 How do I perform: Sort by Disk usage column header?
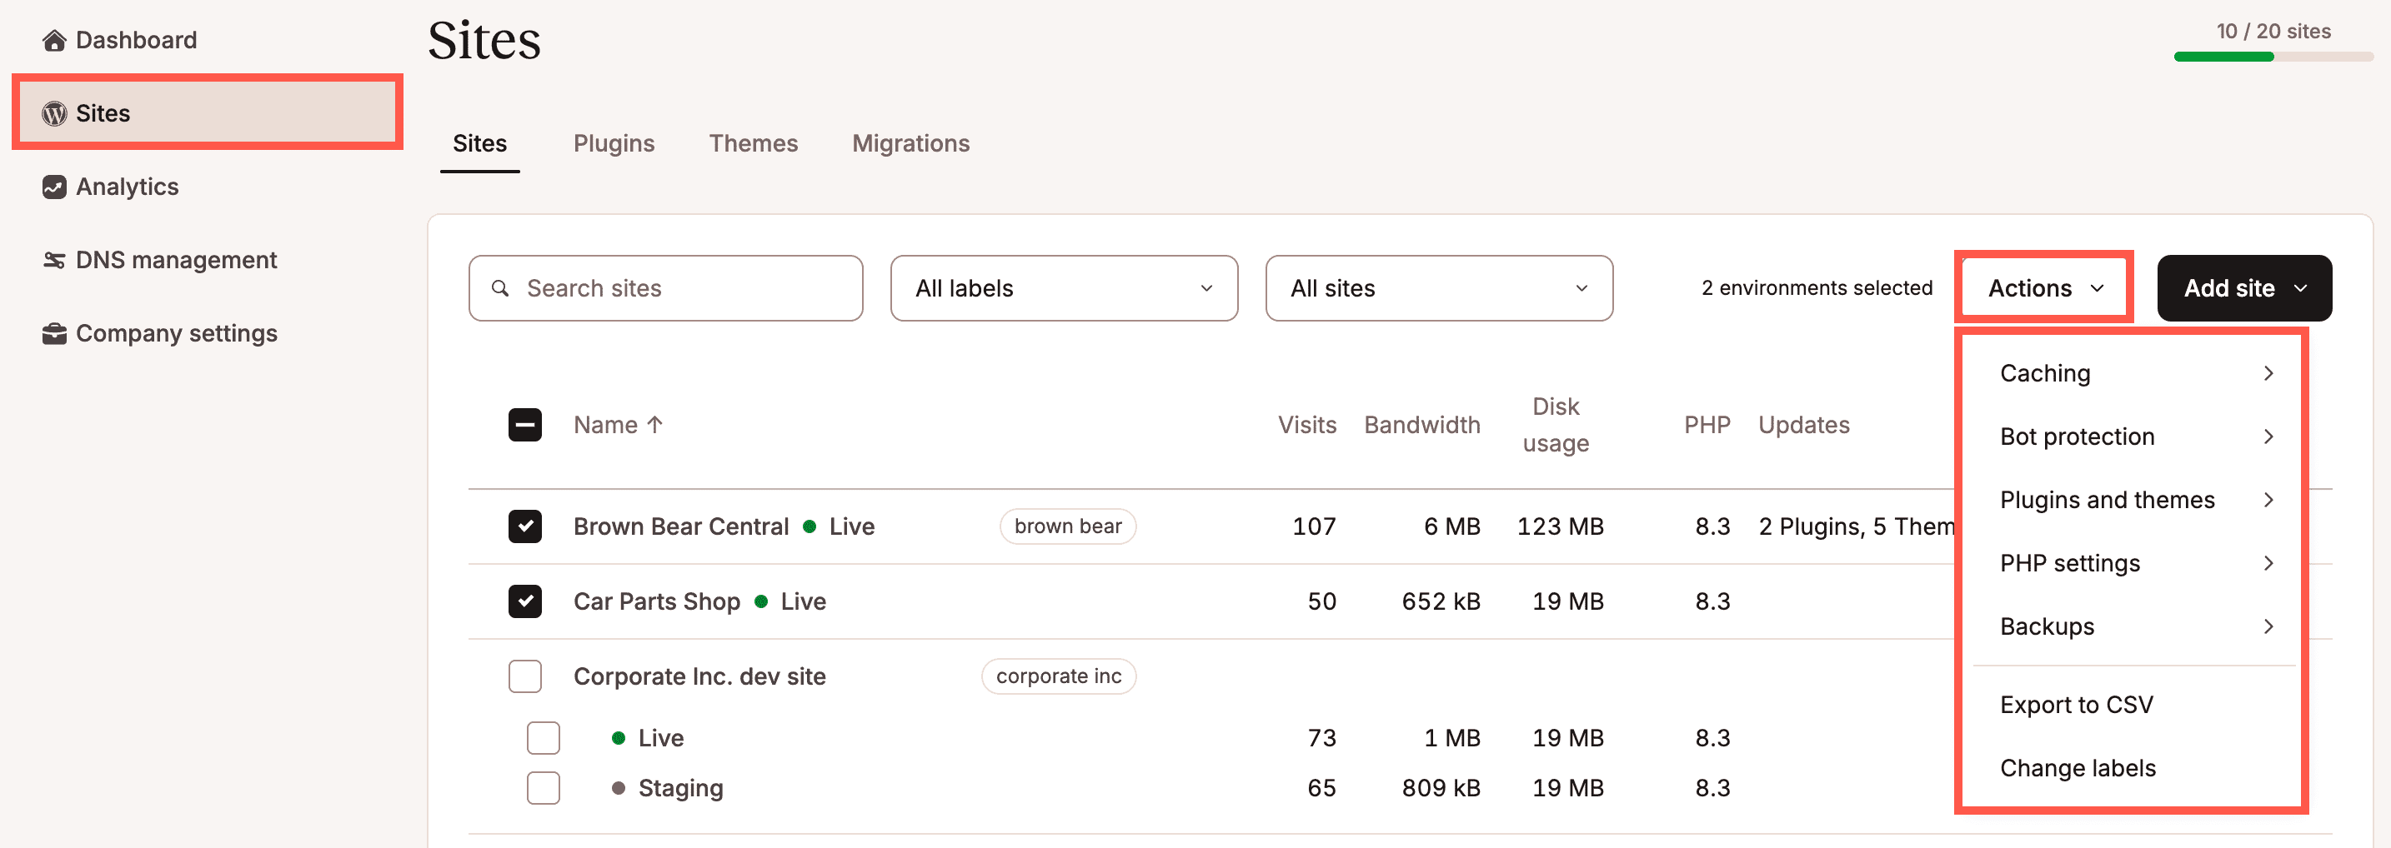pyautogui.click(x=1556, y=425)
